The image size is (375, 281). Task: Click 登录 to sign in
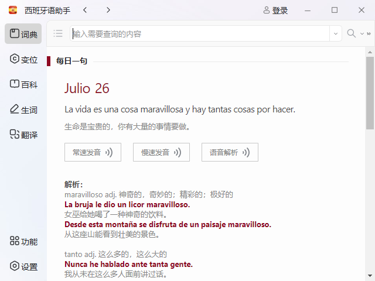[275, 10]
